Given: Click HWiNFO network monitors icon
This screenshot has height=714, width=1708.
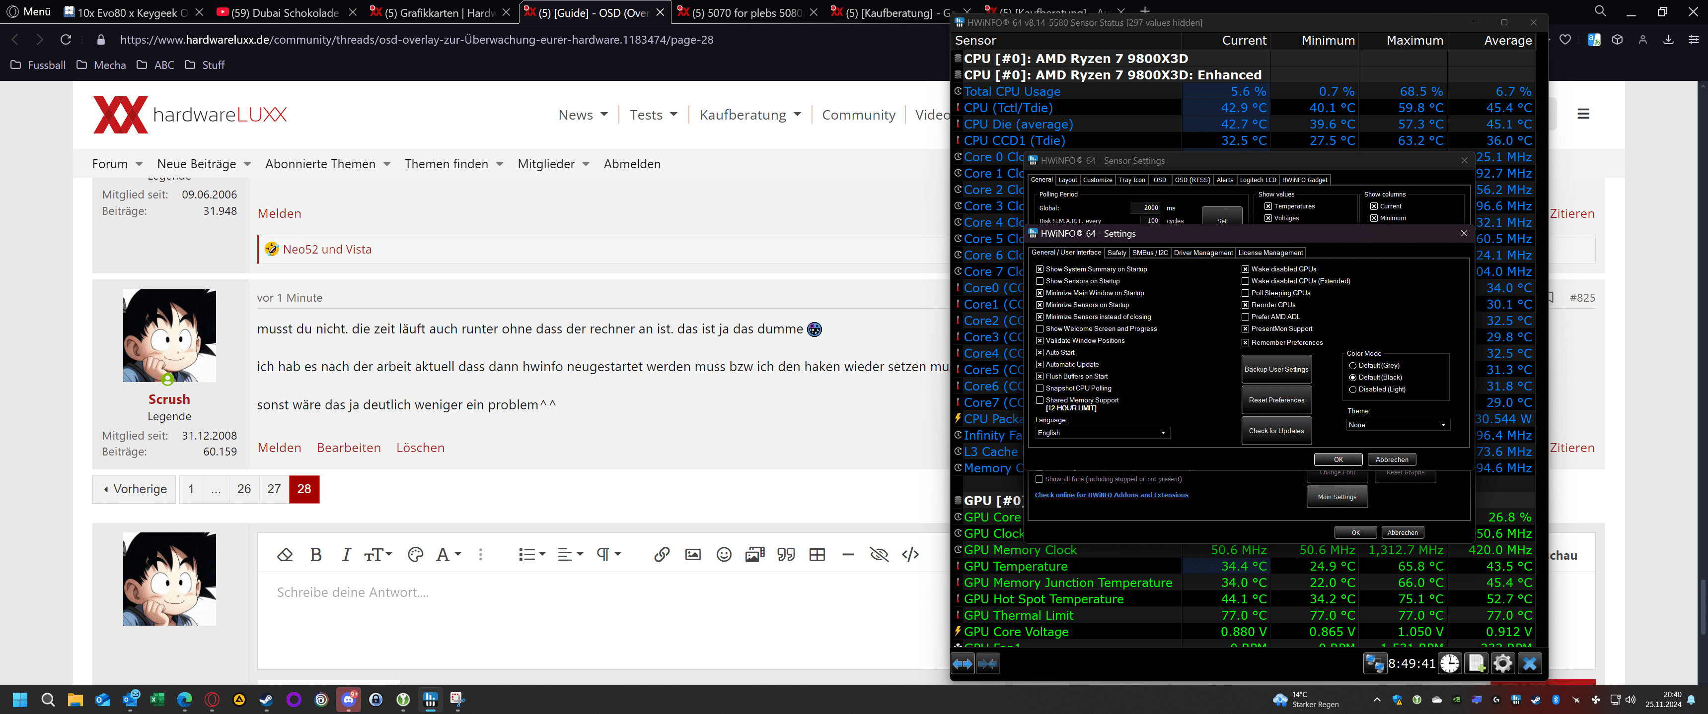Looking at the screenshot, I should point(1374,663).
